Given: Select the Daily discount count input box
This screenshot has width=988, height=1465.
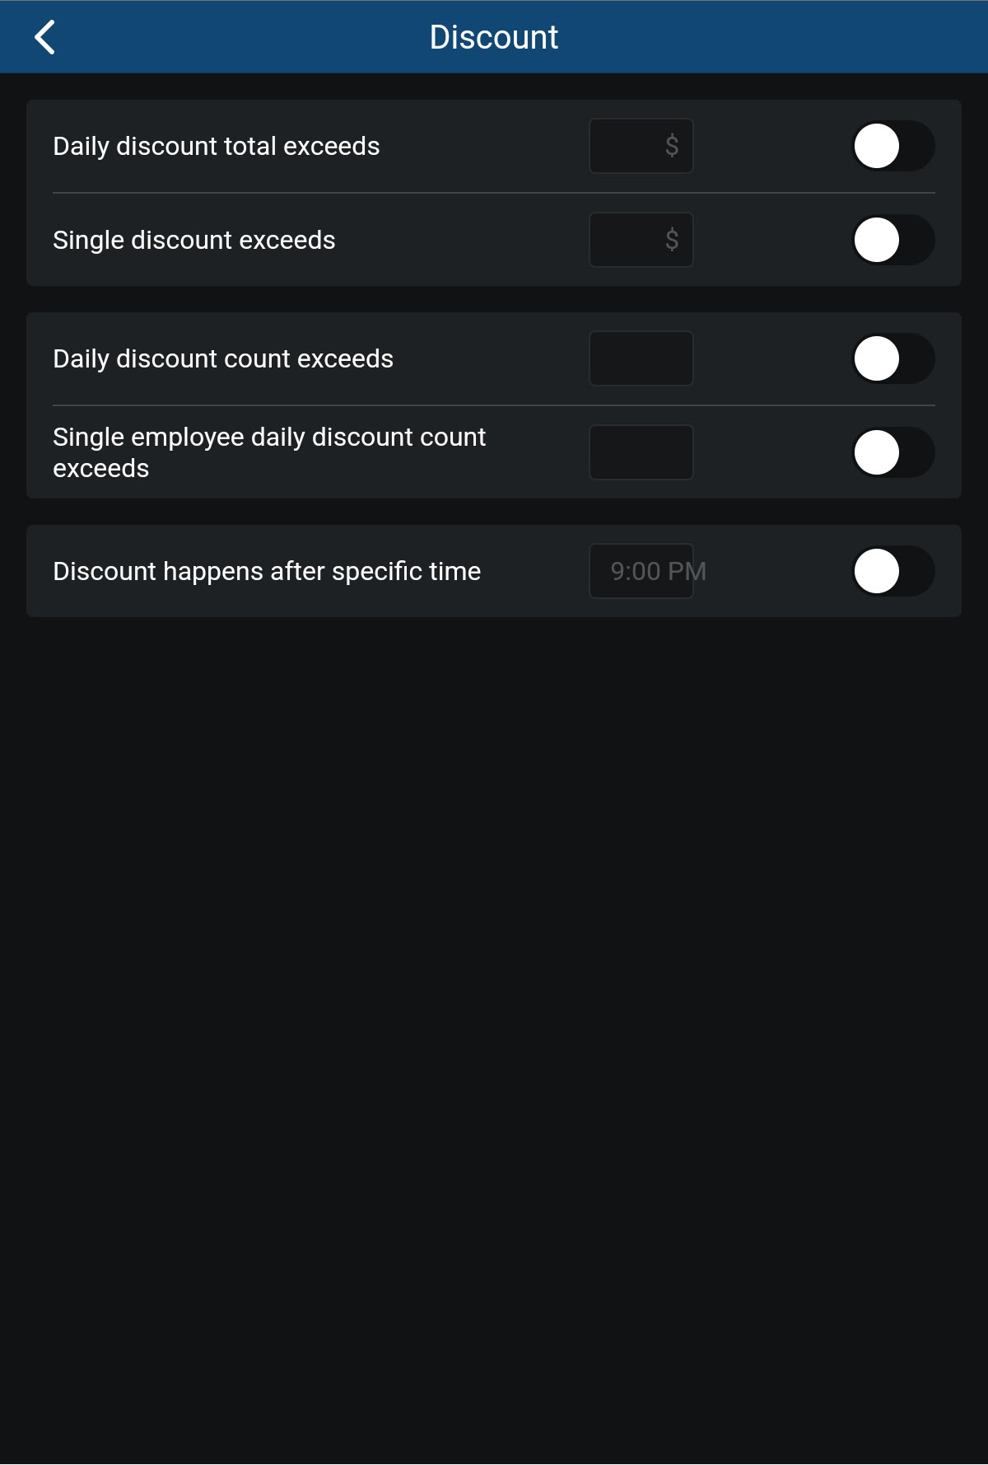Looking at the screenshot, I should [641, 358].
